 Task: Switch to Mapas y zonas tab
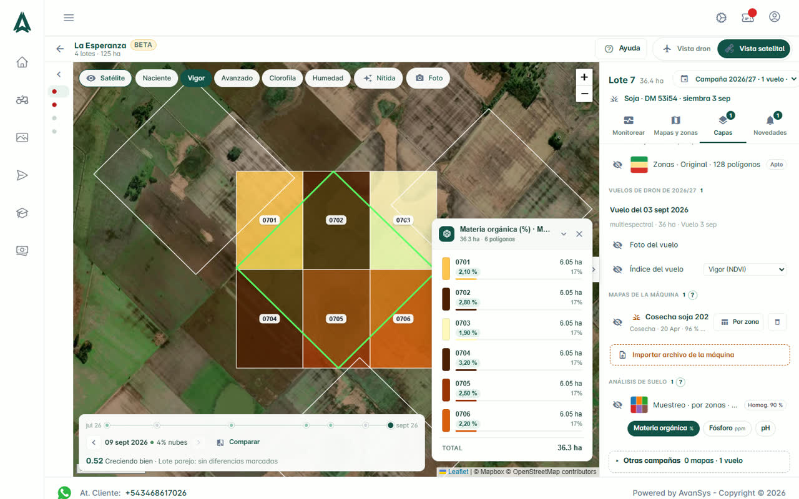click(675, 125)
